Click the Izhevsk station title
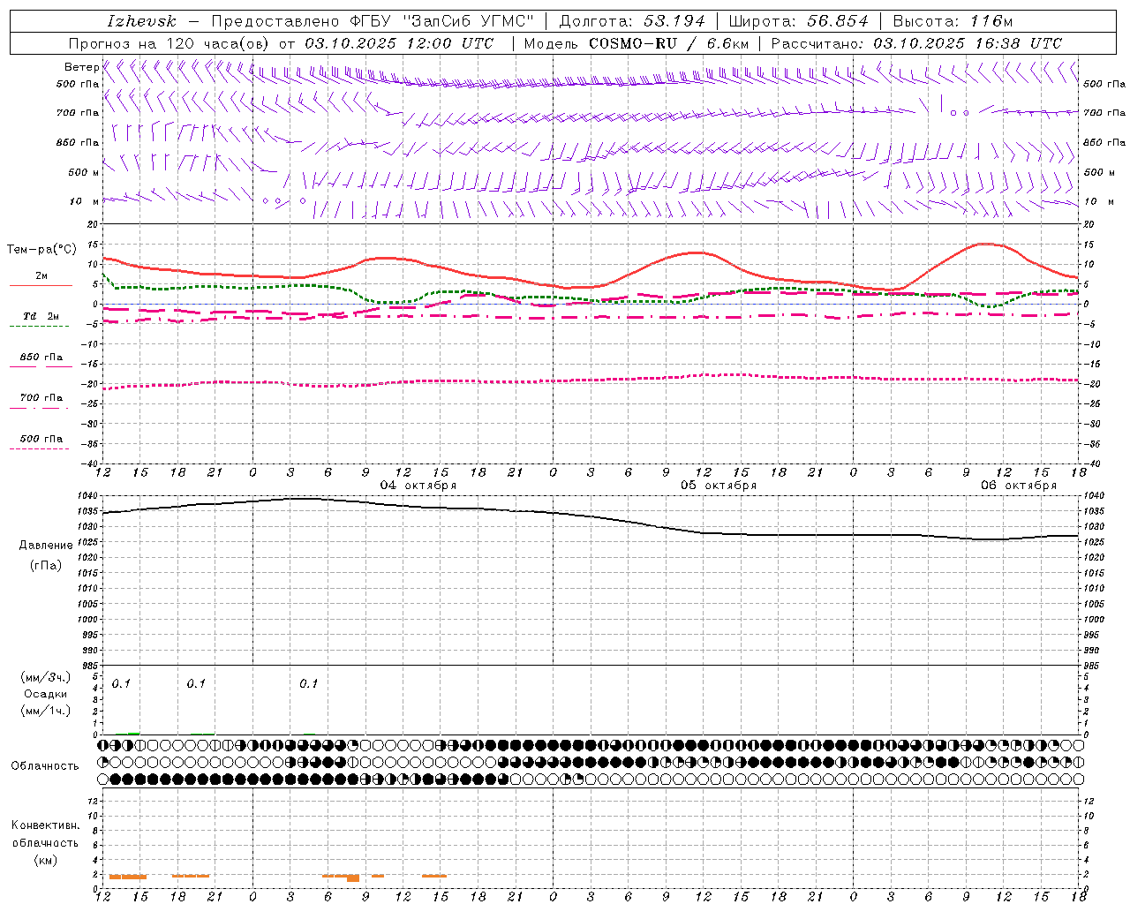This screenshot has width=1130, height=904. (x=140, y=21)
